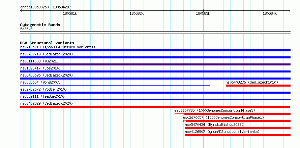Click the nsv6403276 (Sedlazeck2020) label

coord(252,82)
